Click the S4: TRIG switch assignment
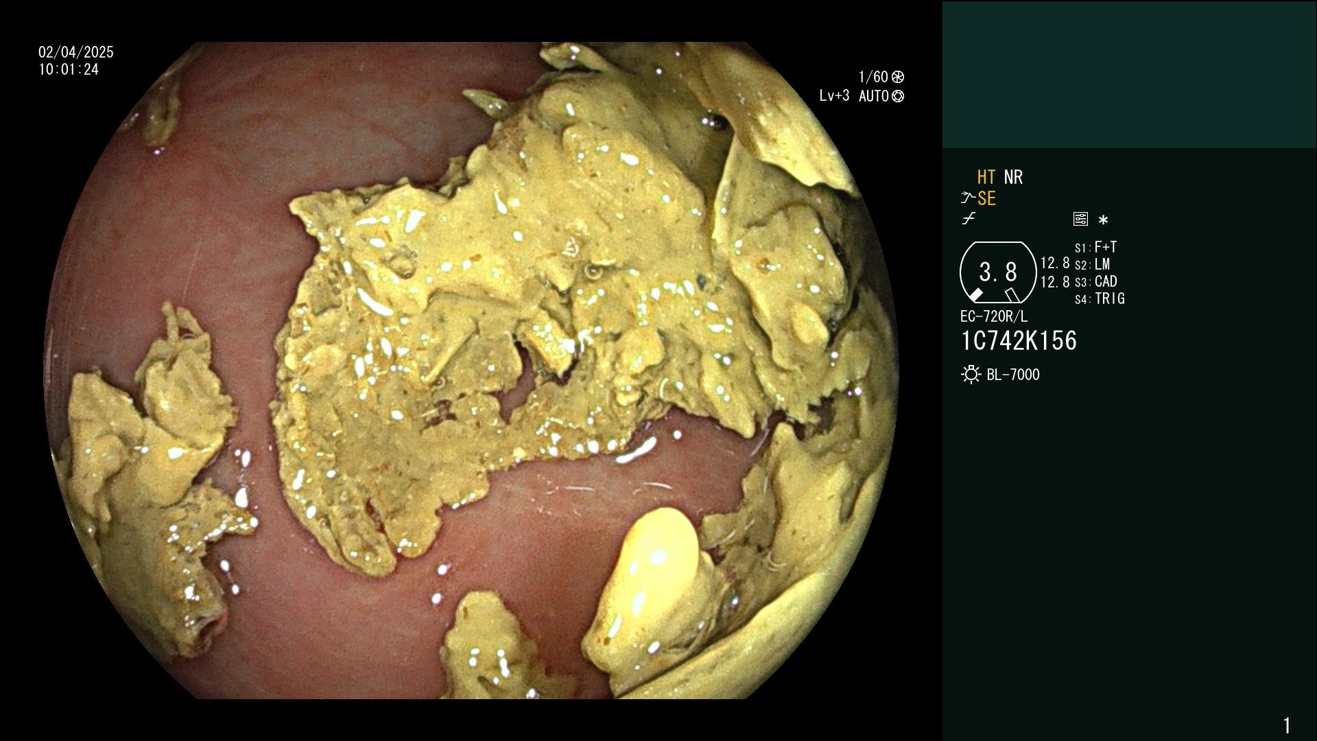The height and width of the screenshot is (741, 1317). point(1100,298)
